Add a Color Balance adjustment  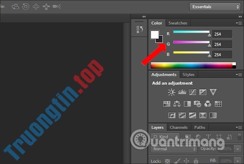coord(177,103)
